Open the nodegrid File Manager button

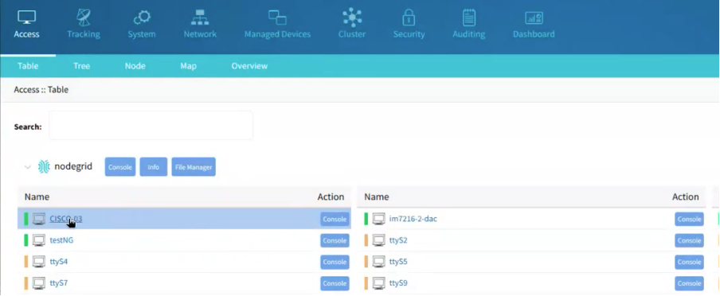194,167
